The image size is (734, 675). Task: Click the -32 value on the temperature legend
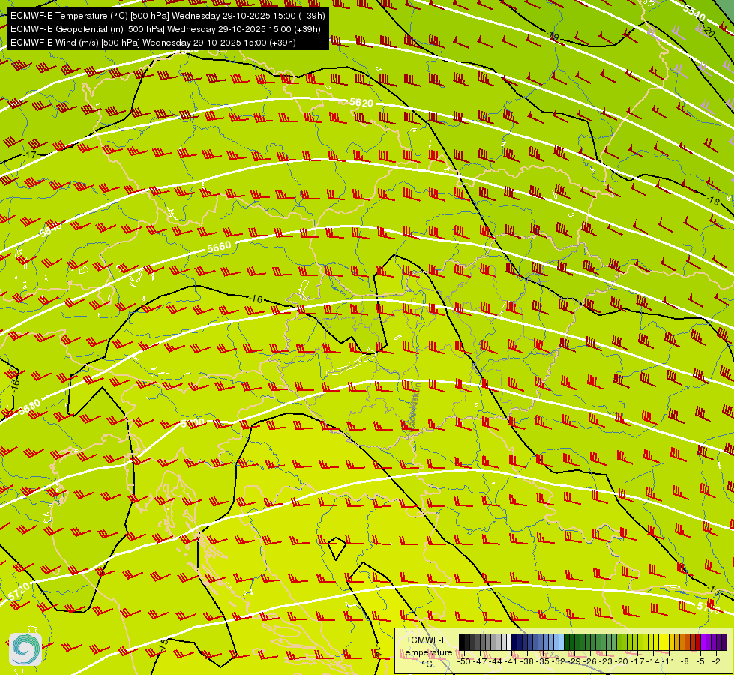tap(559, 661)
